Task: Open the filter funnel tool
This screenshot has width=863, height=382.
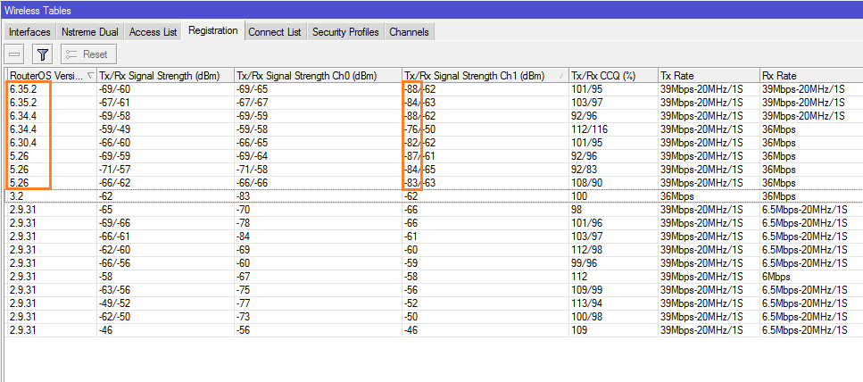Action: point(43,54)
